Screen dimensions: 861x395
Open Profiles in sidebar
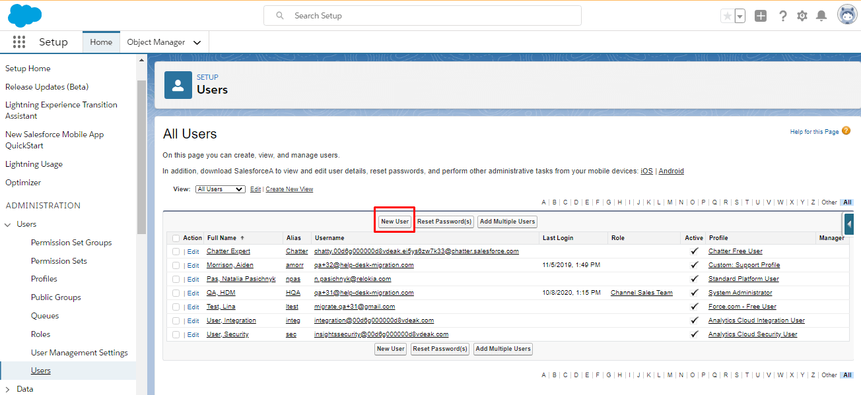tap(44, 279)
